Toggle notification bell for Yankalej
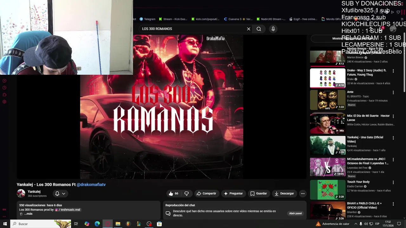Image resolution: width=406 pixels, height=228 pixels. coord(57,193)
